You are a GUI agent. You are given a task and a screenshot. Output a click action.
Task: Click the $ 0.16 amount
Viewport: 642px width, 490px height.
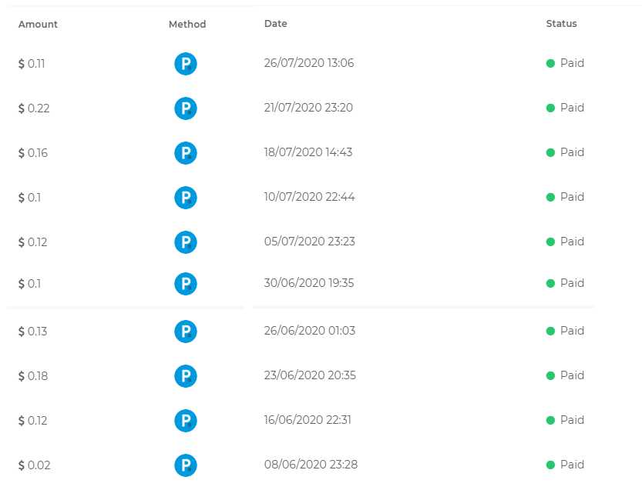[33, 153]
